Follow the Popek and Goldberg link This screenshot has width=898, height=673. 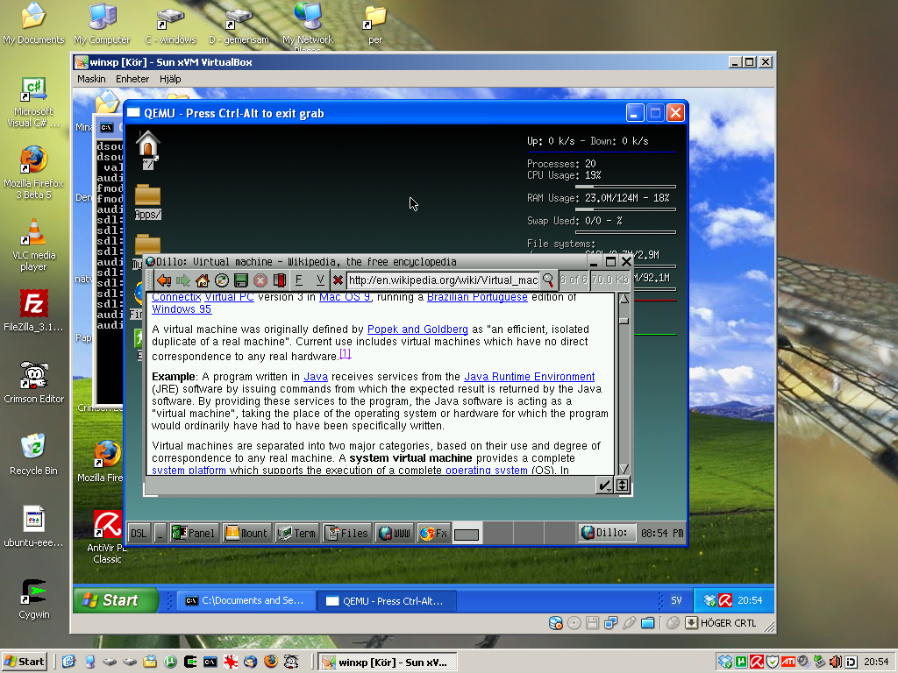point(417,329)
